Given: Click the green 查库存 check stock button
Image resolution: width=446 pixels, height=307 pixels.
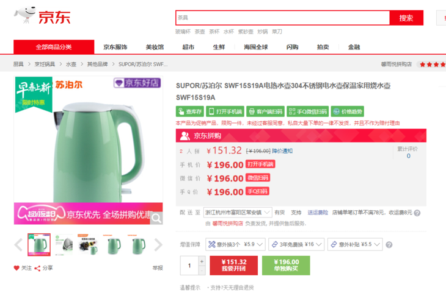Looking at the screenshot, I should pyautogui.click(x=189, y=111).
